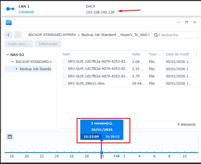201x164 pixels.
Task: Maximize the backup explorer window
Action: [187, 22]
